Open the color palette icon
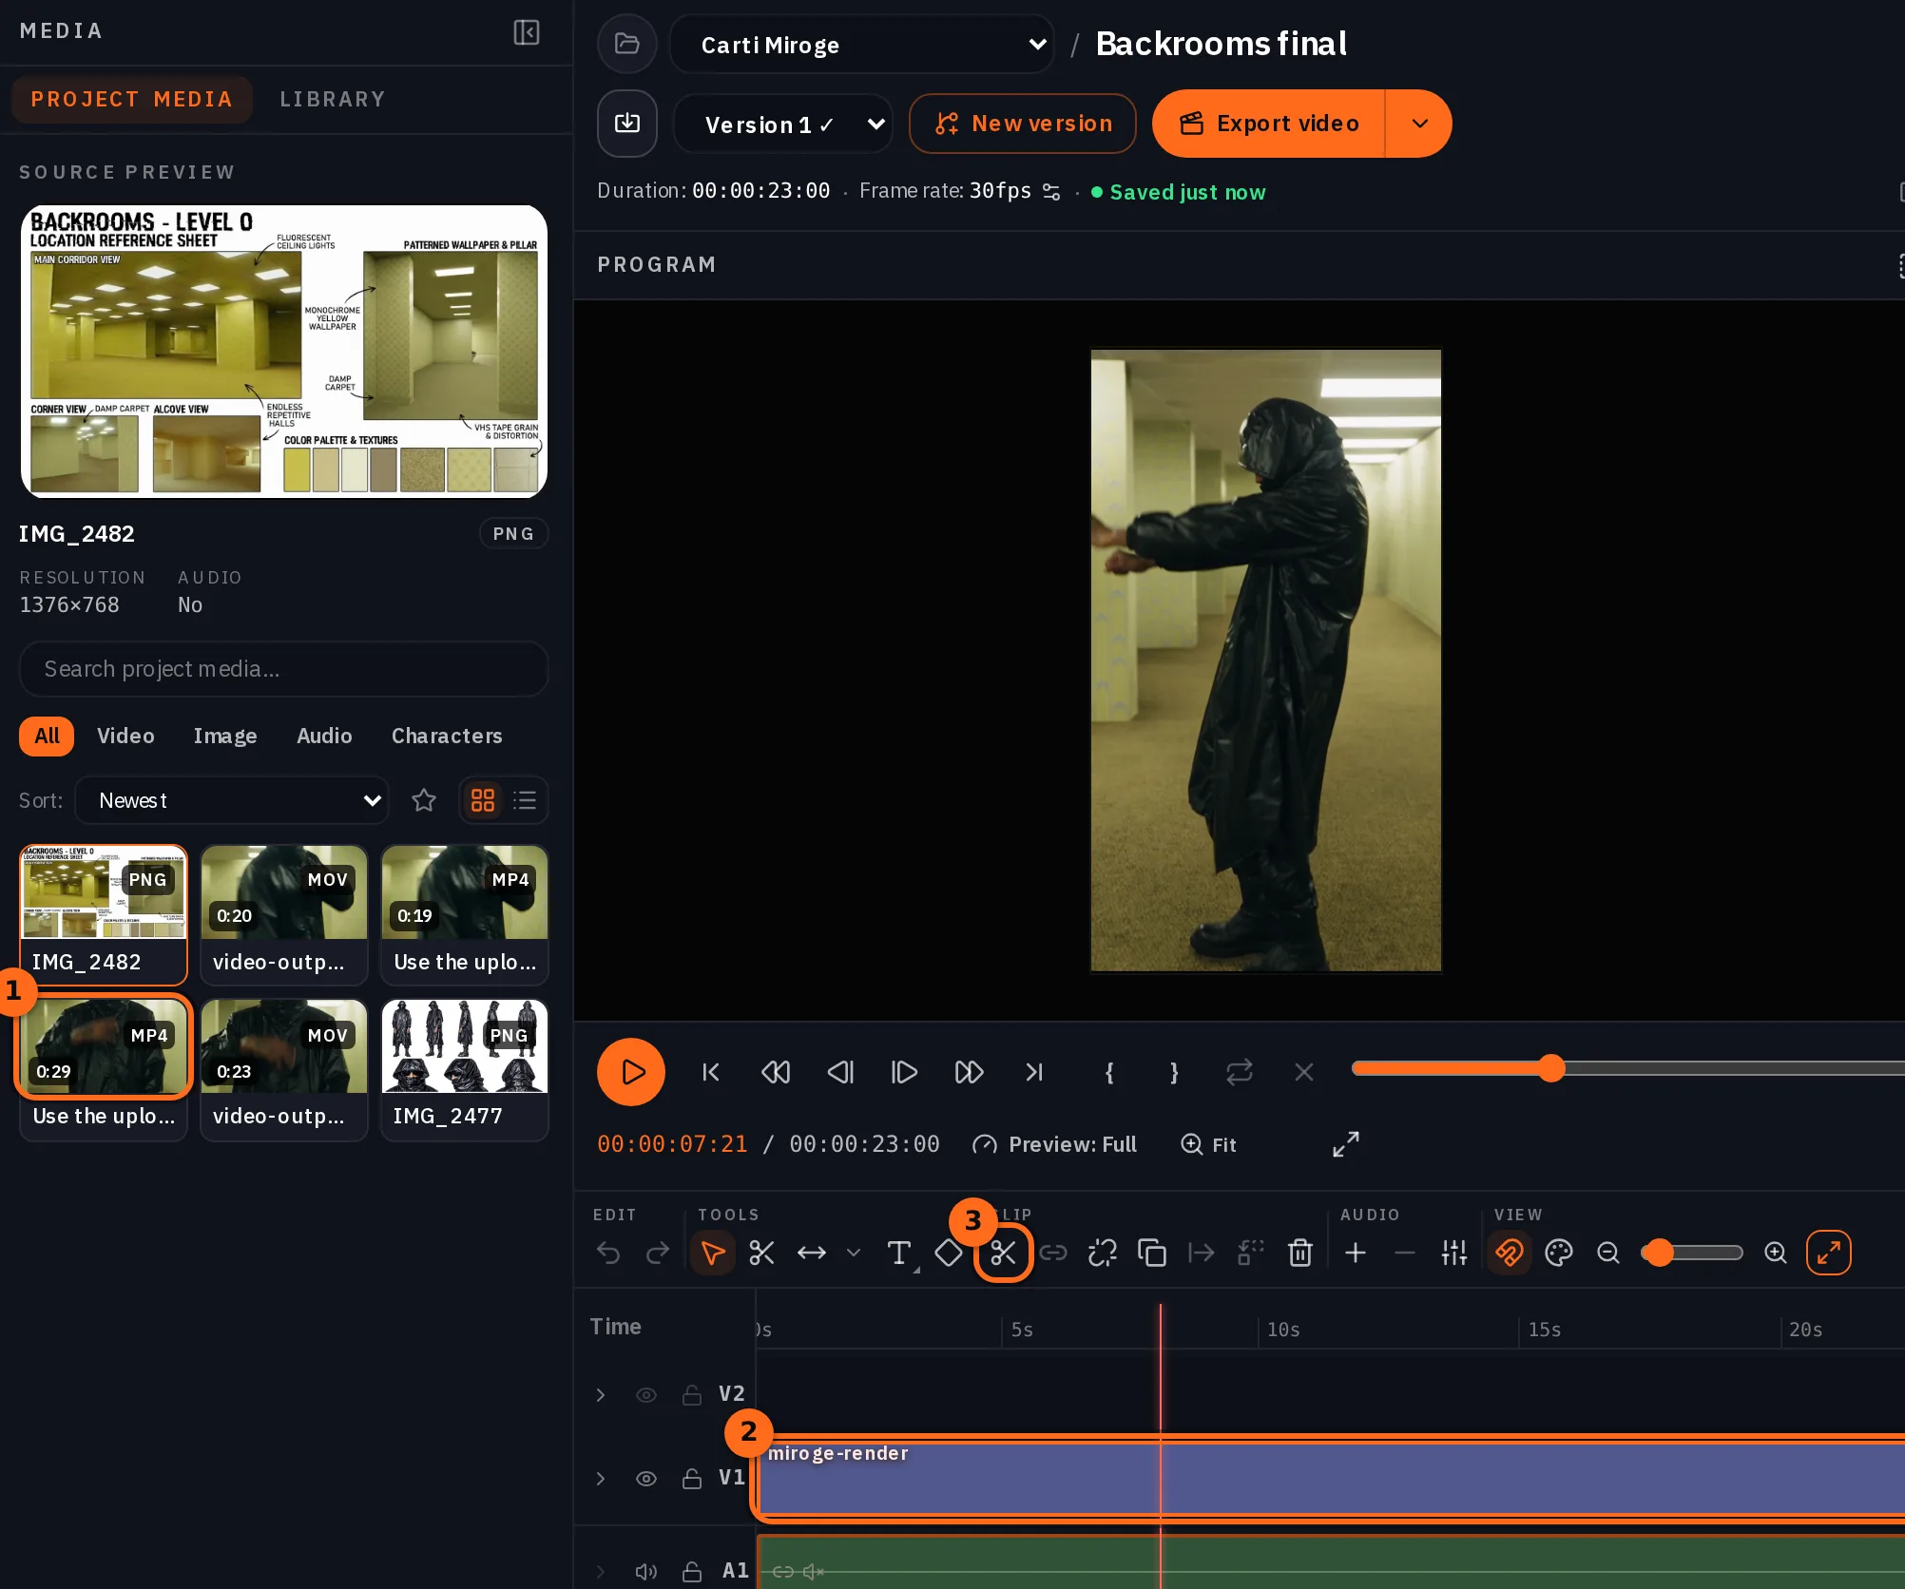The height and width of the screenshot is (1589, 1905). coord(1559,1253)
